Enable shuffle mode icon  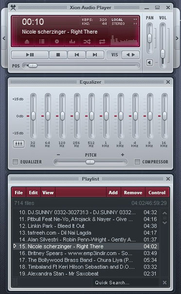tap(87, 41)
